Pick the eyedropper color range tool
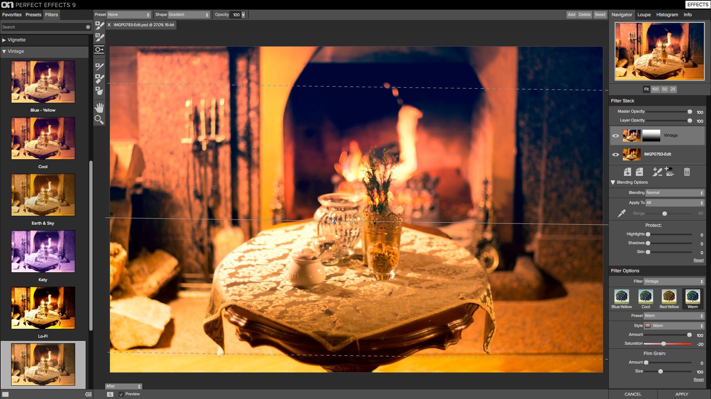 coord(622,214)
